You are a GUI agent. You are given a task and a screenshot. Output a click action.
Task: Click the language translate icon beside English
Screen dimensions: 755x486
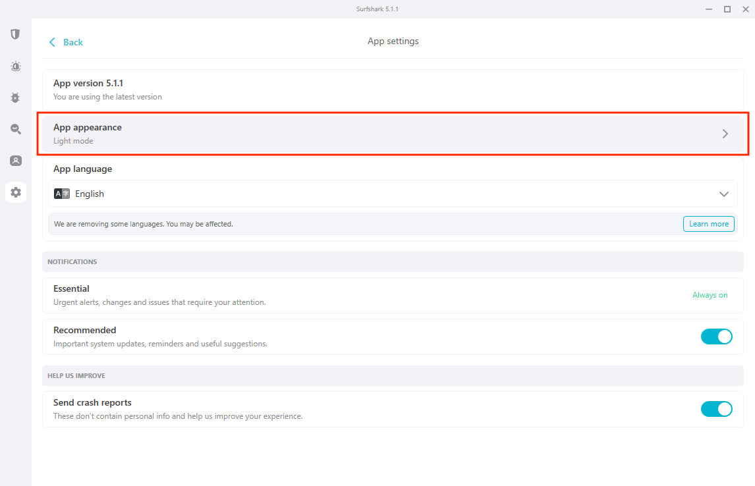[62, 194]
